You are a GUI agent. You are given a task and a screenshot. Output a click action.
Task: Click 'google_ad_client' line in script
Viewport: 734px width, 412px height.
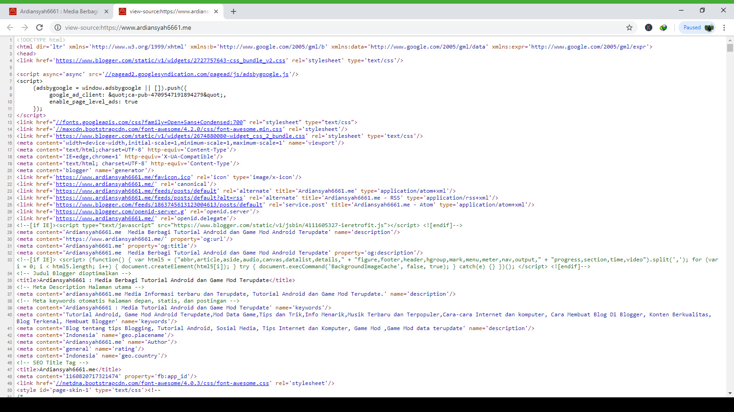coord(138,95)
